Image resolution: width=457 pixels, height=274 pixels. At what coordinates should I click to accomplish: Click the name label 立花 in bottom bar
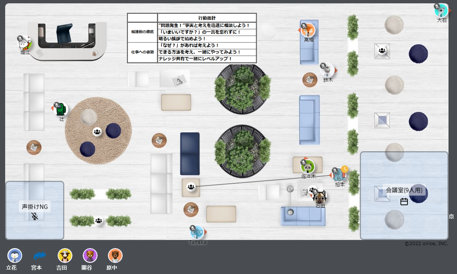[11, 267]
